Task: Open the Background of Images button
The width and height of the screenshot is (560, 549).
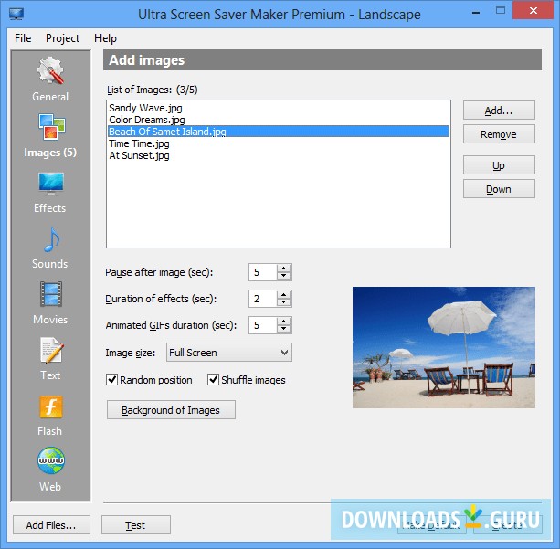Action: [x=171, y=410]
